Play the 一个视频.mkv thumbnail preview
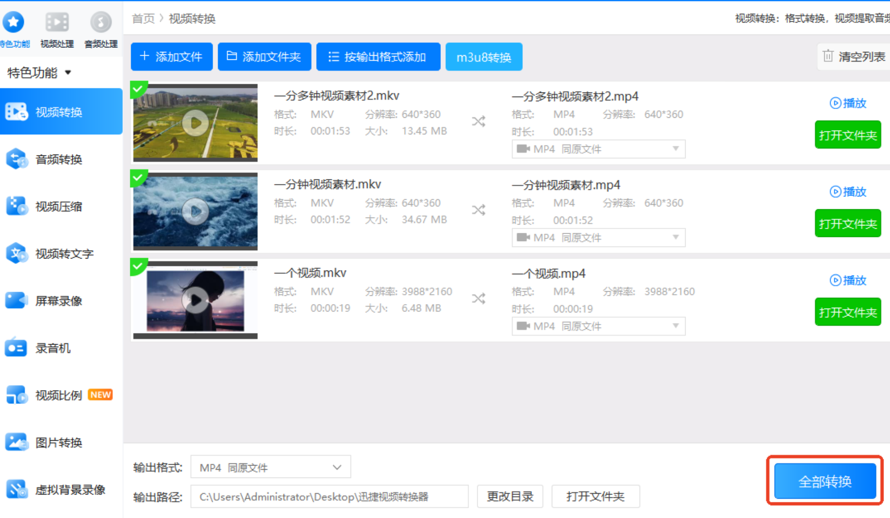 195,300
